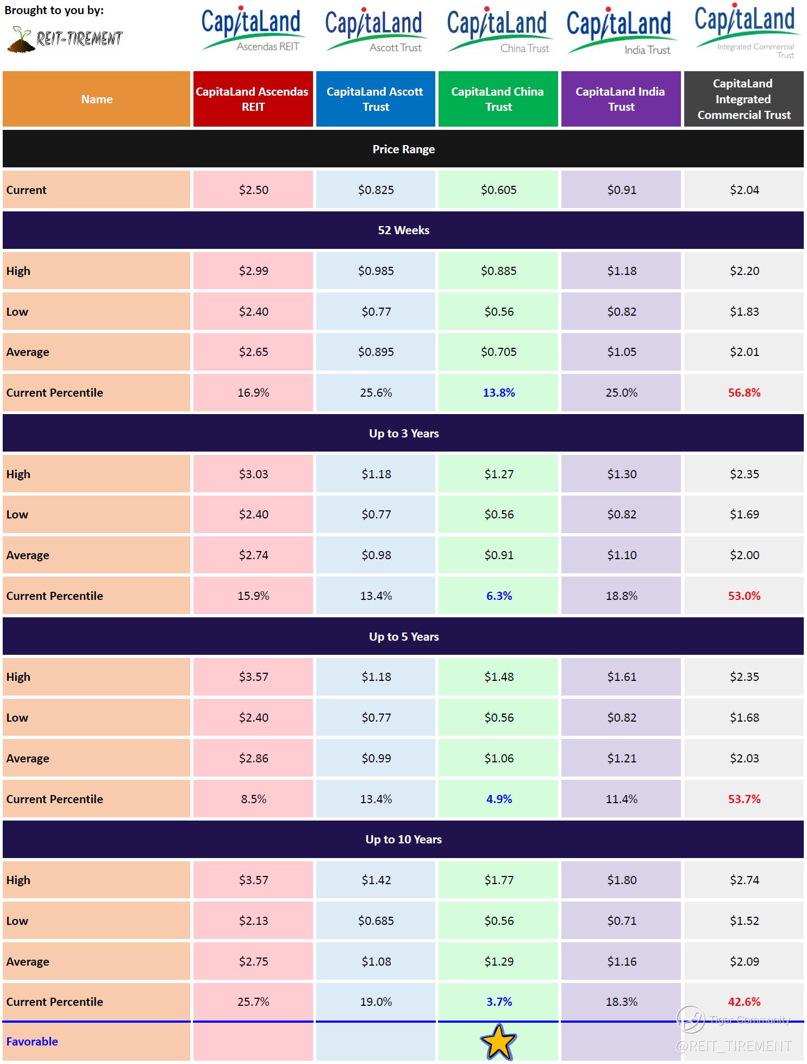Click the blue Favorable label
Image resolution: width=807 pixels, height=1064 pixels.
click(32, 1042)
